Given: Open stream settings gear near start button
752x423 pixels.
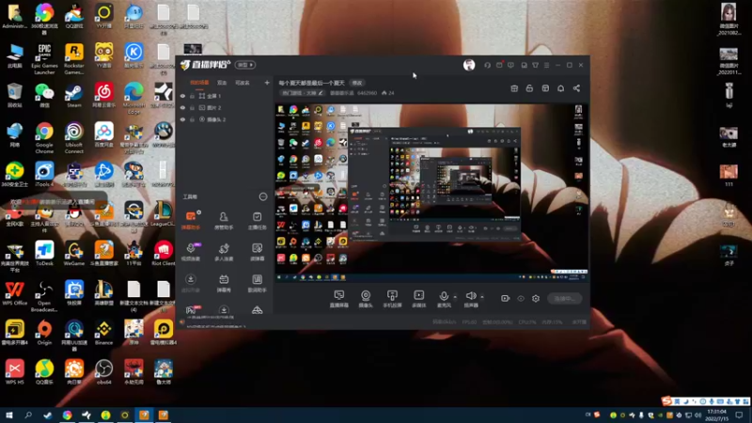Looking at the screenshot, I should 536,298.
